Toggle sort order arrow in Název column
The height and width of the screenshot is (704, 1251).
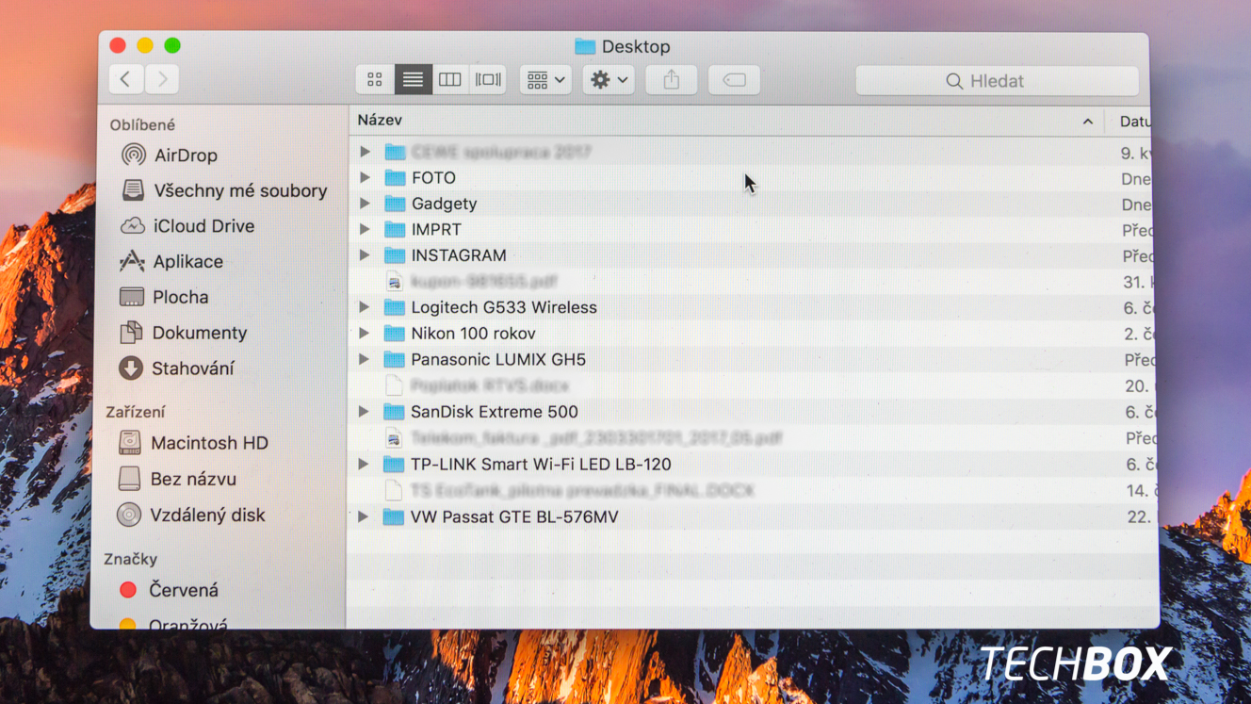point(1088,122)
